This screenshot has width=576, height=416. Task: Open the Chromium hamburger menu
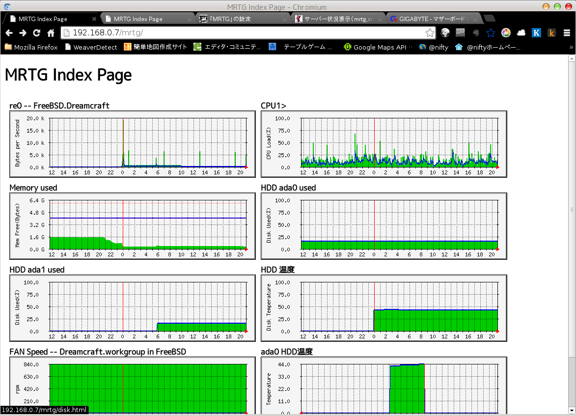pyautogui.click(x=567, y=33)
